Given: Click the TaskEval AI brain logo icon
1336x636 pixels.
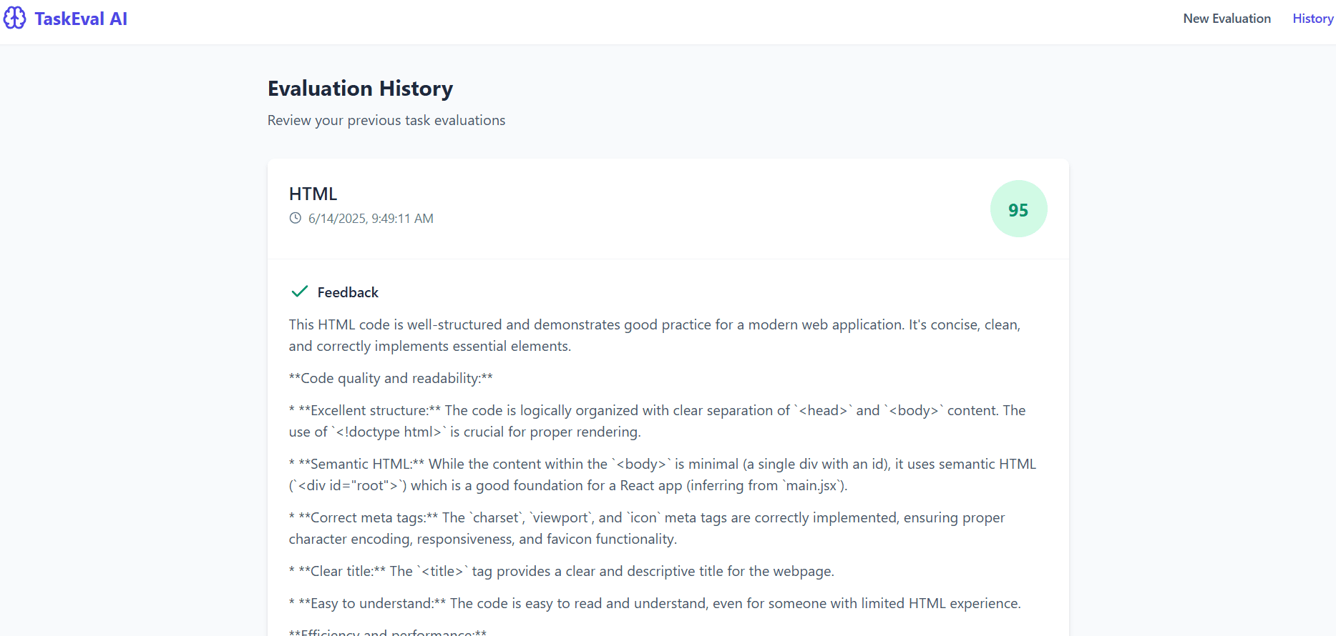Looking at the screenshot, I should [14, 18].
